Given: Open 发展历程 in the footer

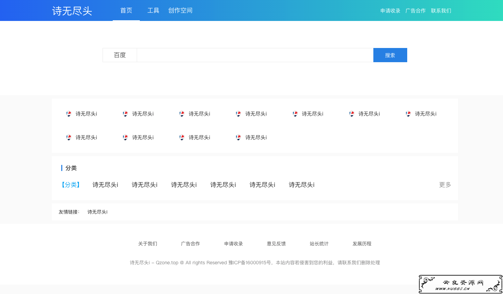Looking at the screenshot, I should (x=362, y=244).
